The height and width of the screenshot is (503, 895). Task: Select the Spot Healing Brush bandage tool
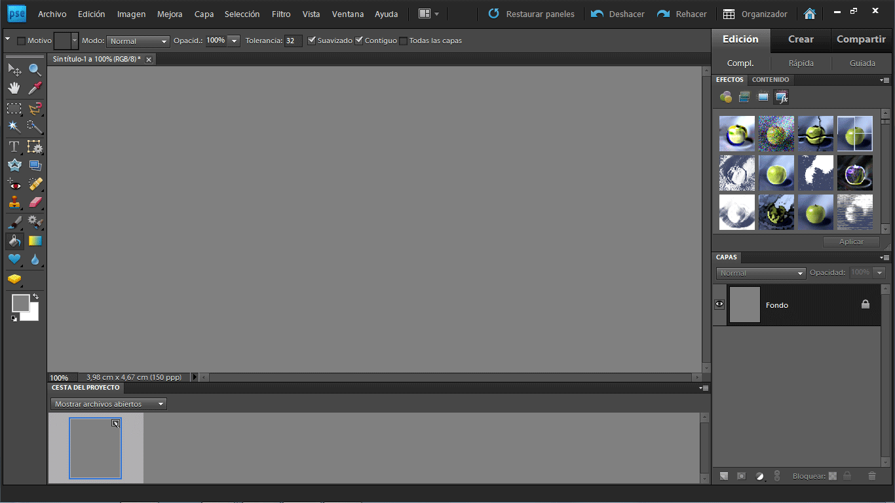(x=35, y=184)
